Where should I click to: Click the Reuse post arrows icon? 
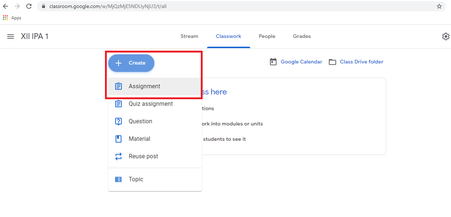pos(119,156)
